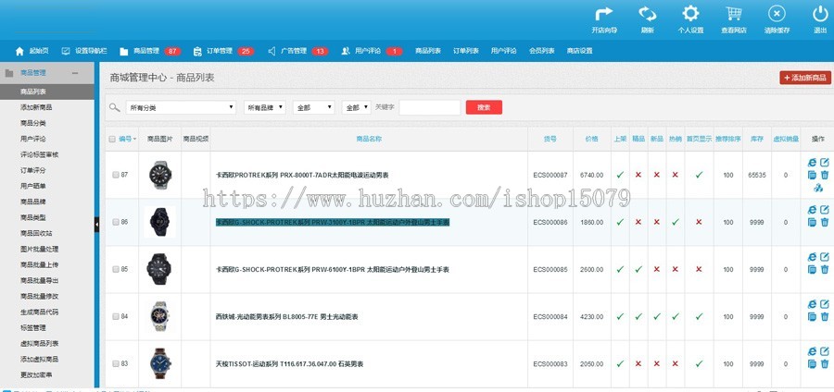Image resolution: width=834 pixels, height=392 pixels.
Task: Toggle 热销 status for product 86
Action: 676,222
